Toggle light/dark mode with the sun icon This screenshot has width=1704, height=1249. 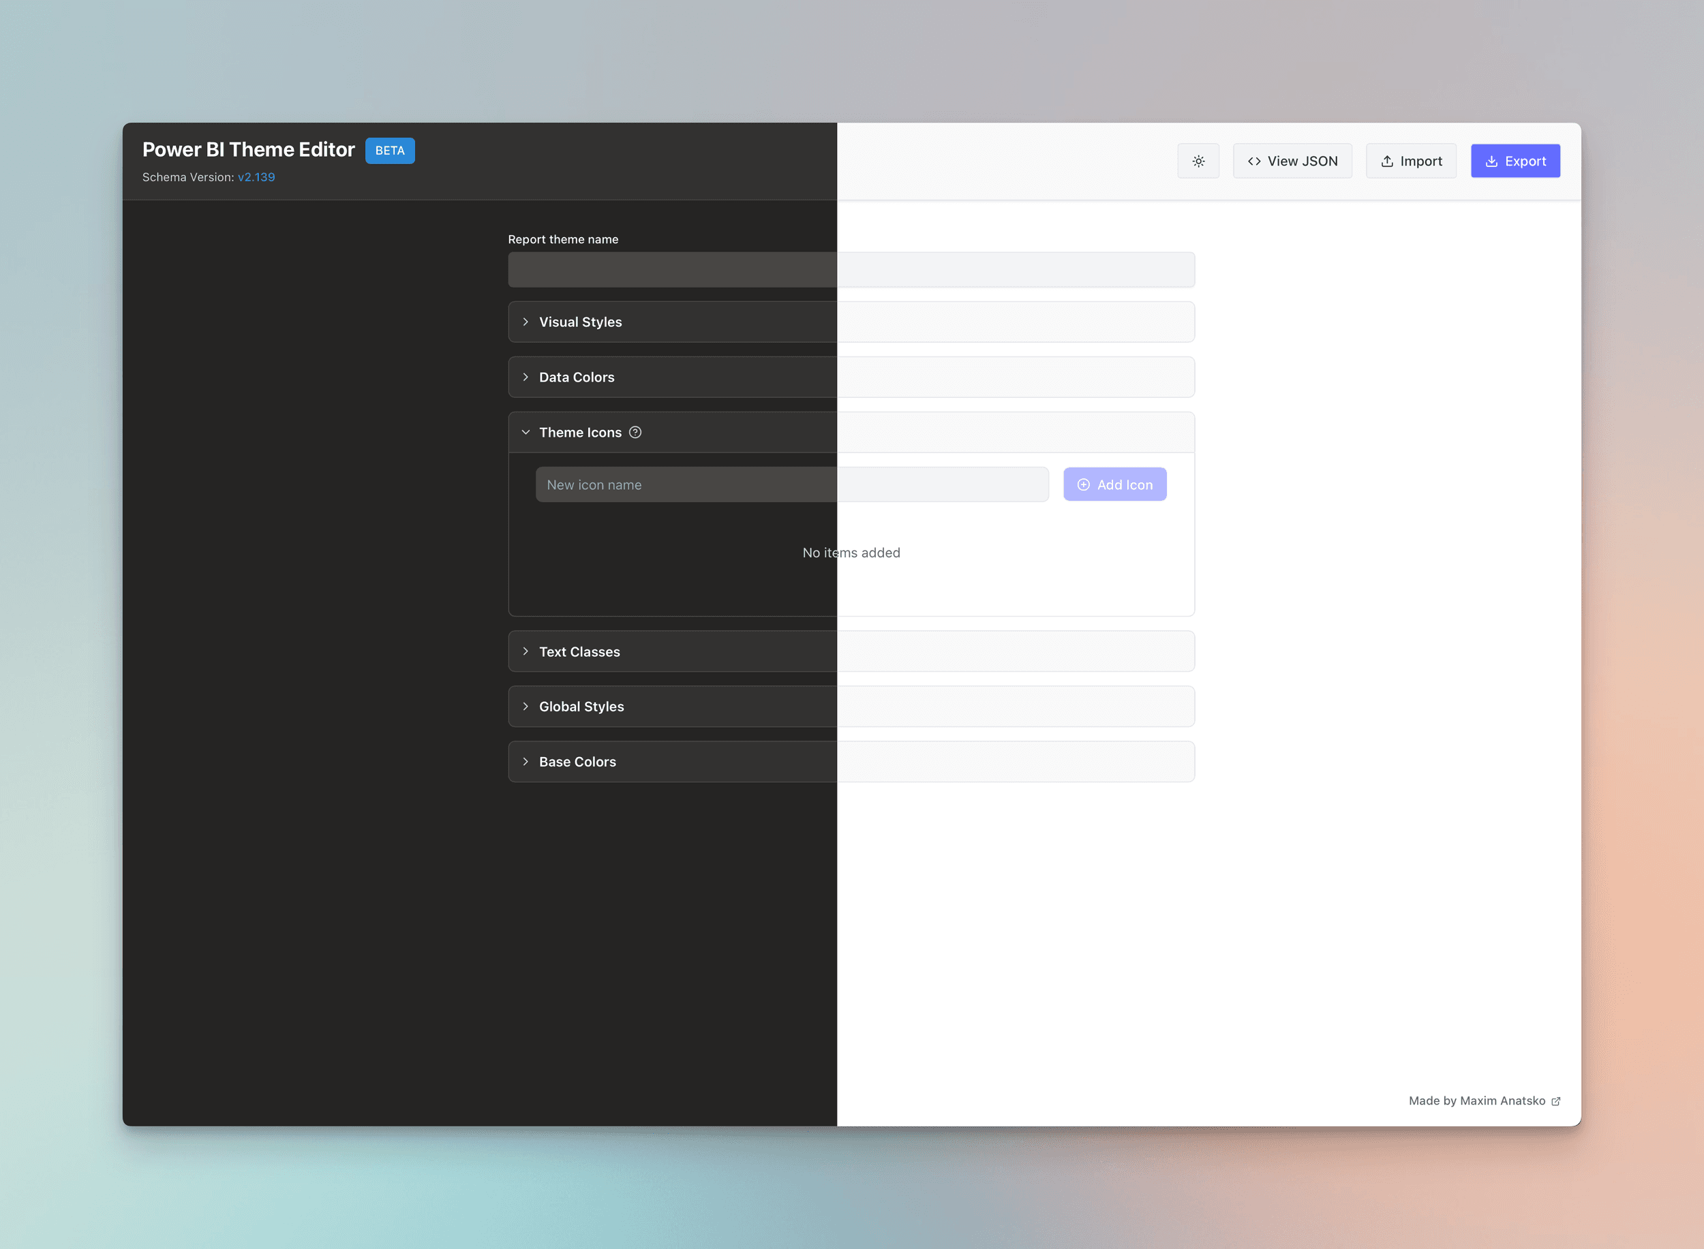coord(1198,160)
